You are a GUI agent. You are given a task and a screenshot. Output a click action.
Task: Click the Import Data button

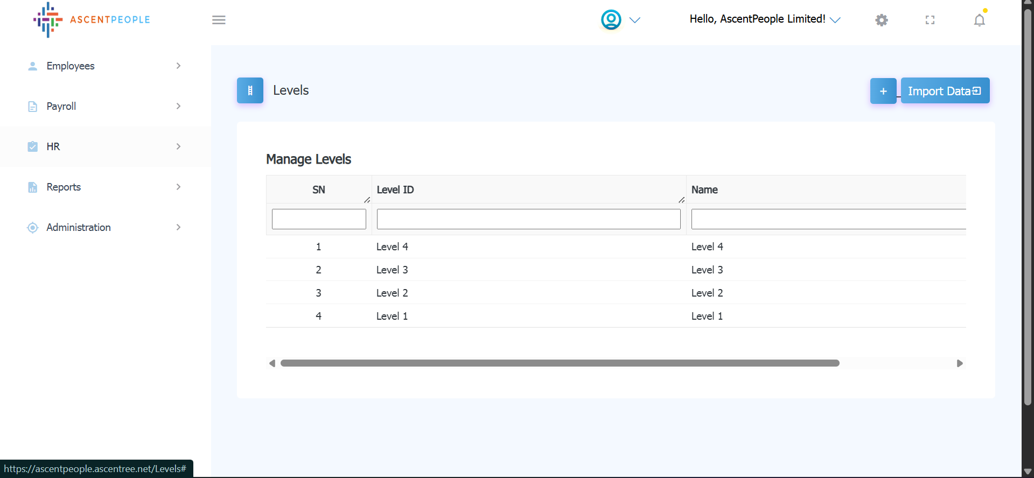tap(945, 91)
